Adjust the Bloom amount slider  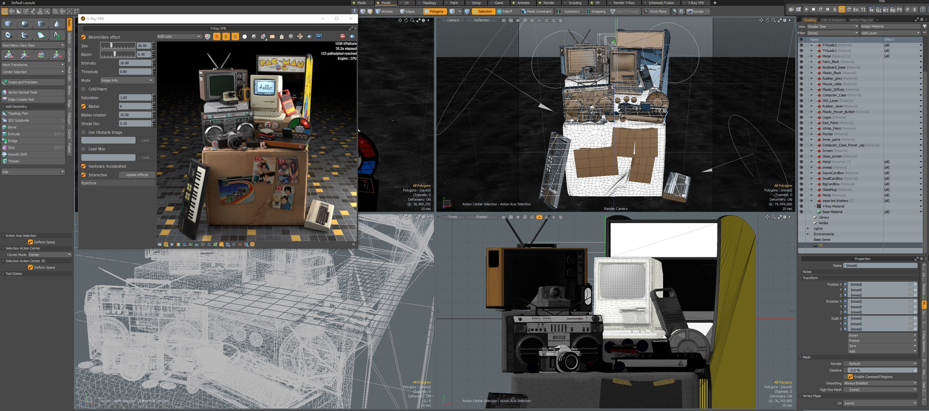pos(118,55)
